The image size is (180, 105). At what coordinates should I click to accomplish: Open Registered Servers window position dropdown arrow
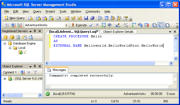pyautogui.click(x=31, y=31)
